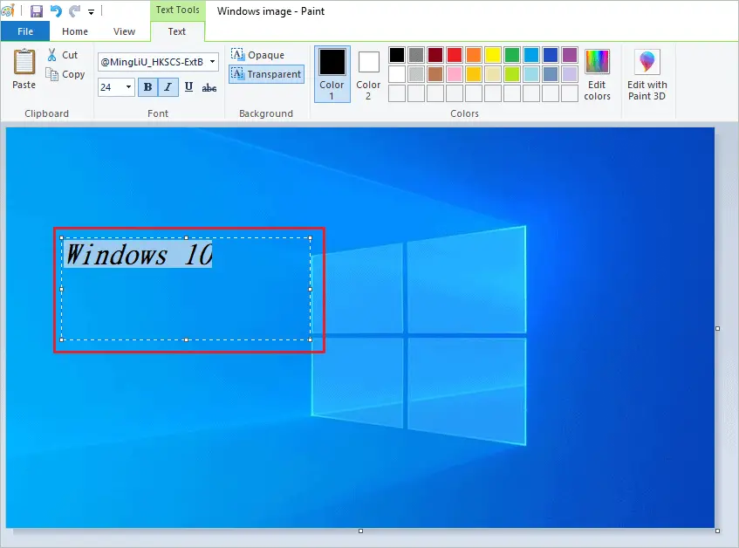Toggle Underline formatting
Screen dimensions: 739x548
[189, 87]
